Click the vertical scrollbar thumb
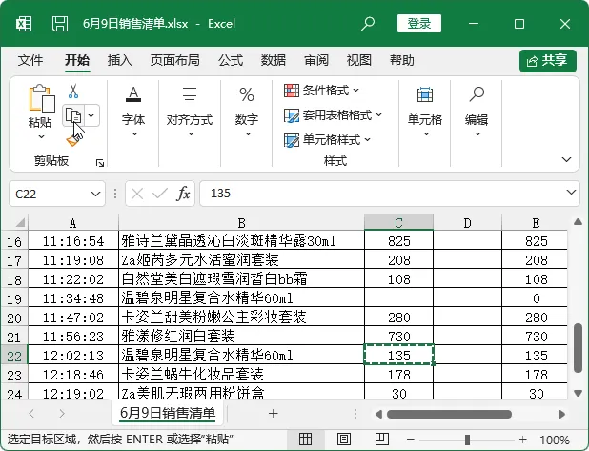Image resolution: width=589 pixels, height=451 pixels. click(579, 348)
